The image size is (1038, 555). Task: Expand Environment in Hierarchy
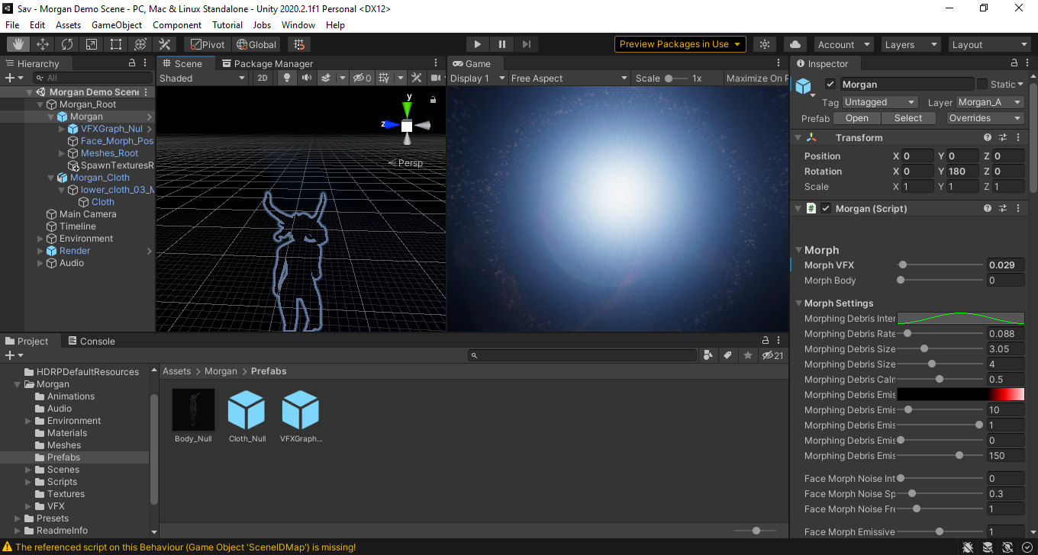(x=40, y=239)
